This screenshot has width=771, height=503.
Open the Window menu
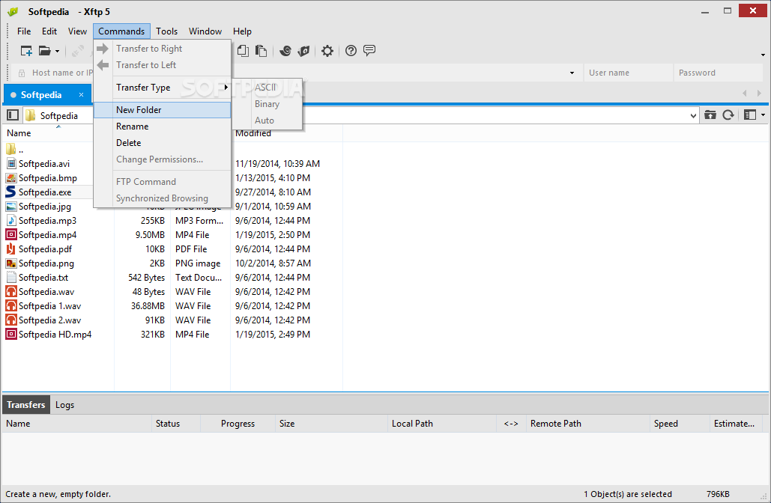(x=205, y=31)
